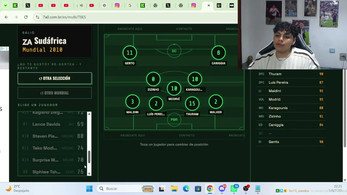Select the empty POR goalkeeper slot
The image size is (347, 195).
[174, 119]
